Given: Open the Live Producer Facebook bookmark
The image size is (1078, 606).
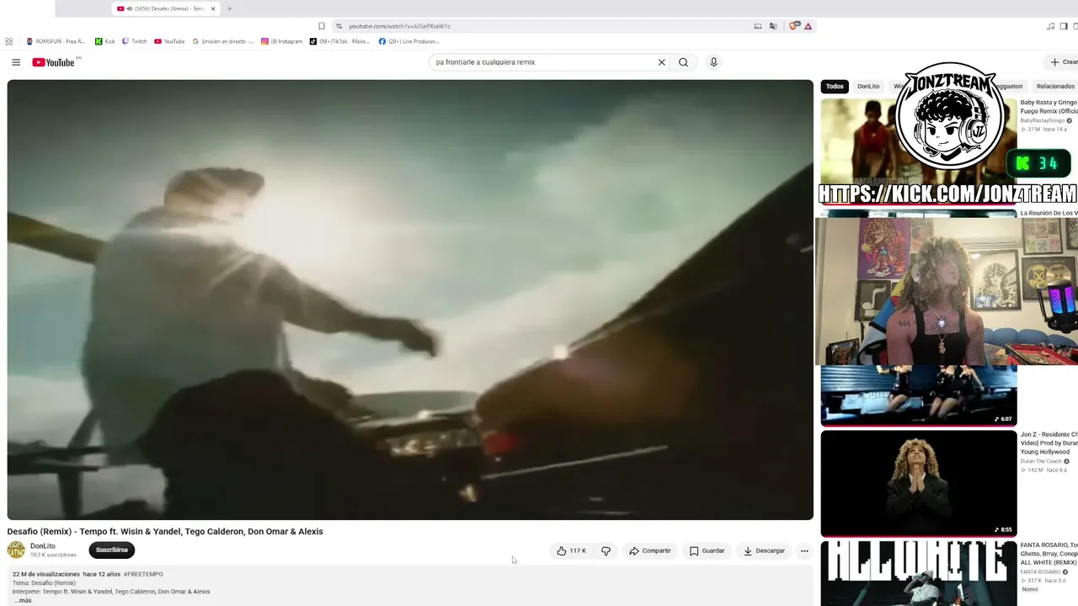Looking at the screenshot, I should (x=409, y=41).
